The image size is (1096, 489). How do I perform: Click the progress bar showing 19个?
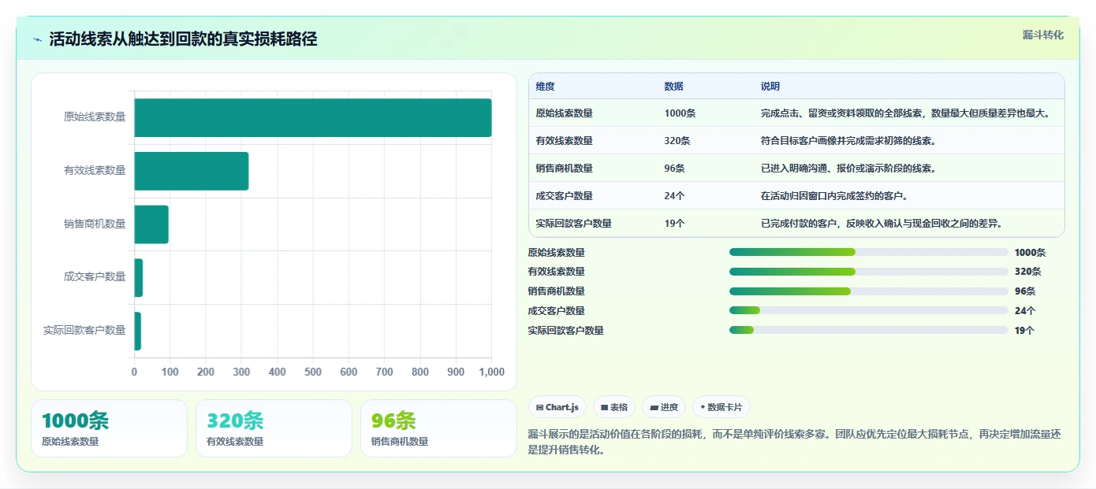pyautogui.click(x=869, y=331)
